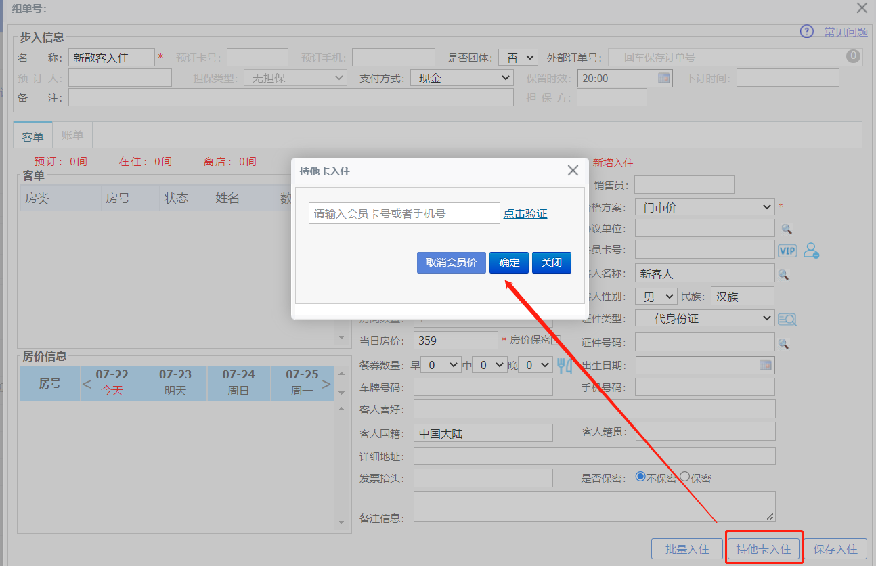Click the member card or phone input
Viewport: 876px width, 566px height.
[x=404, y=213]
